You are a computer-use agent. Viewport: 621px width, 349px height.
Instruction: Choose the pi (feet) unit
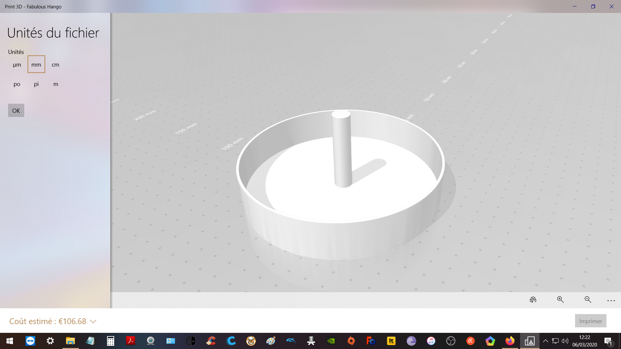(36, 84)
